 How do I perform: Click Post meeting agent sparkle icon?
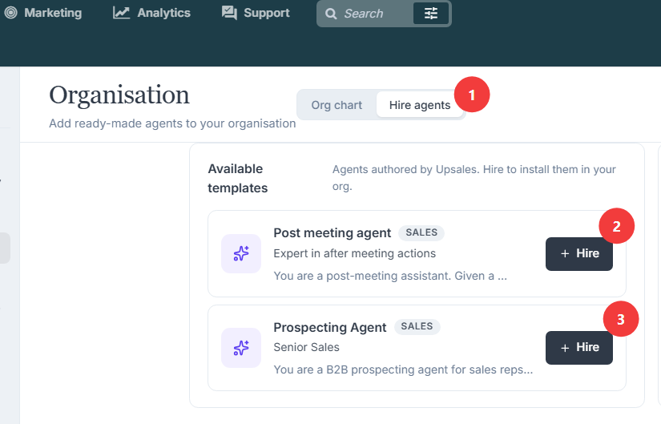241,253
